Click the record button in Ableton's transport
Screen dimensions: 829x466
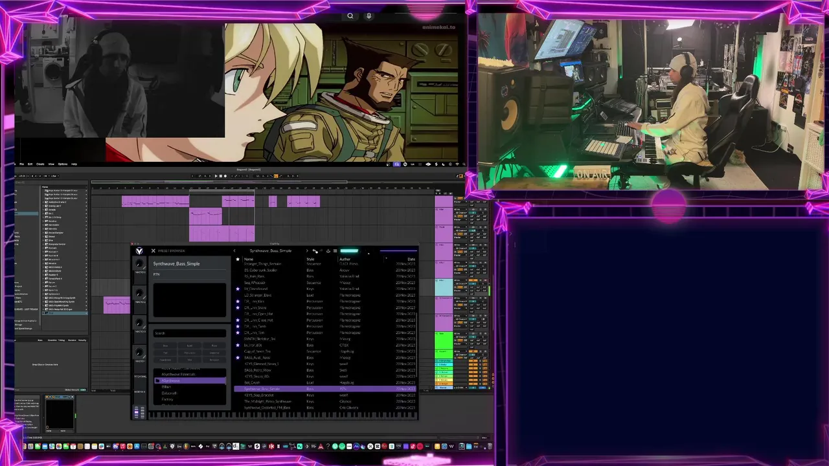(x=225, y=176)
